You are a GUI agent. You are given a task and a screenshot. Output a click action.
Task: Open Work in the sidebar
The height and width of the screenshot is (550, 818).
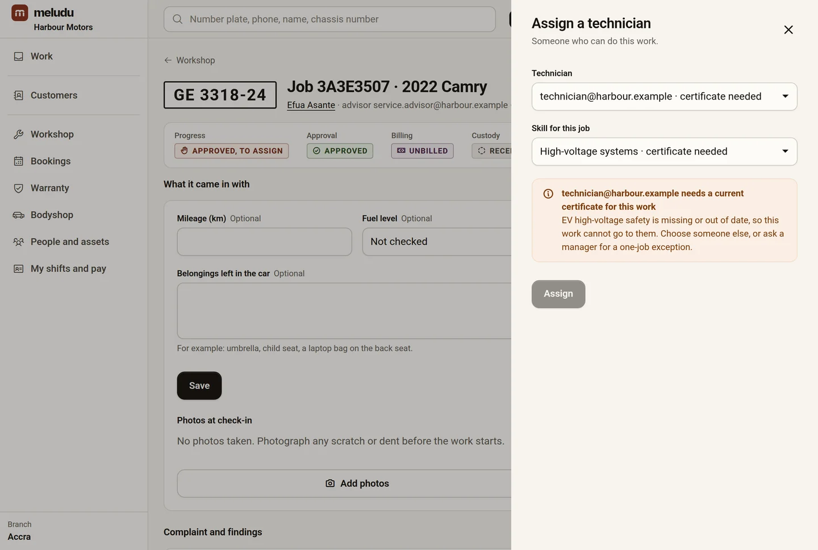74,56
